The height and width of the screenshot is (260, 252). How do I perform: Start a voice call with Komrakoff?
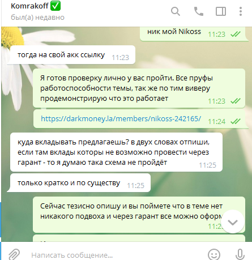[x=199, y=11]
